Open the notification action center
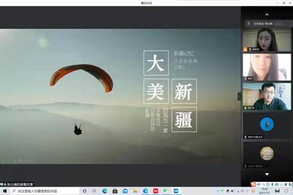Image resolution: width=293 pixels, height=195 pixels. (x=286, y=191)
